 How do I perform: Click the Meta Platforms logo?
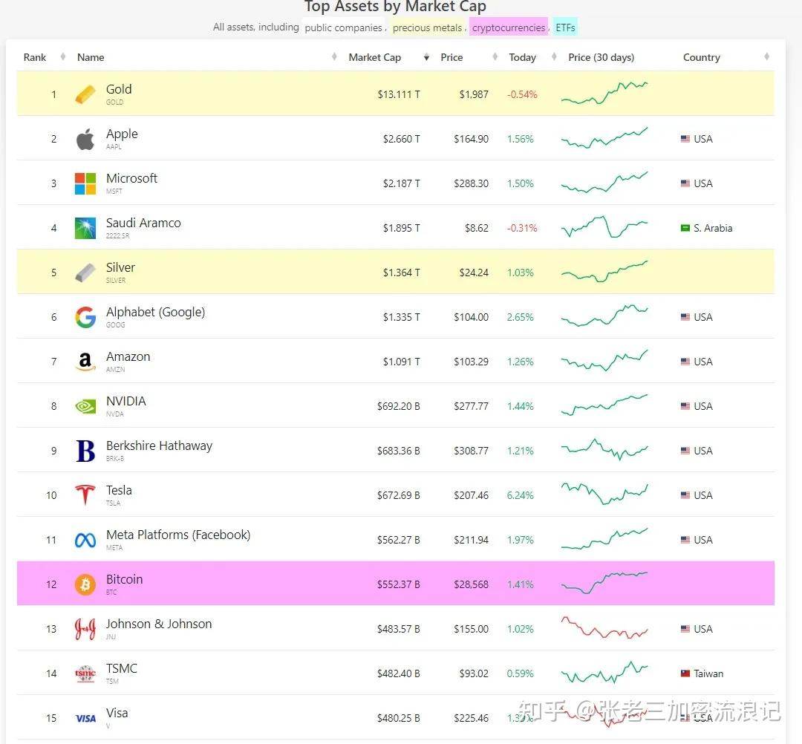click(85, 540)
